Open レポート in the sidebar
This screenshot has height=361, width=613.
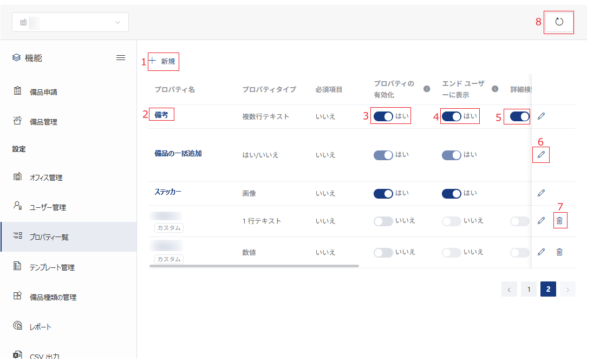40,327
